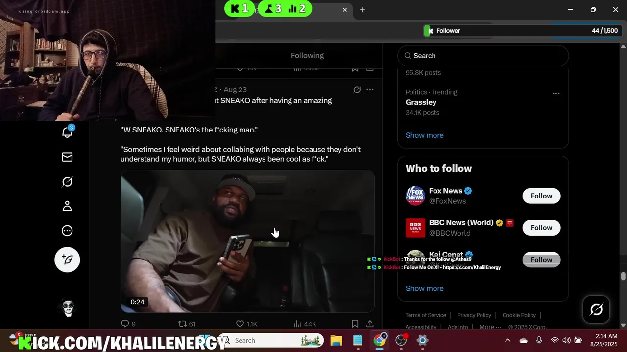Follow BBC News (World)
This screenshot has width=627, height=352.
coord(541,228)
